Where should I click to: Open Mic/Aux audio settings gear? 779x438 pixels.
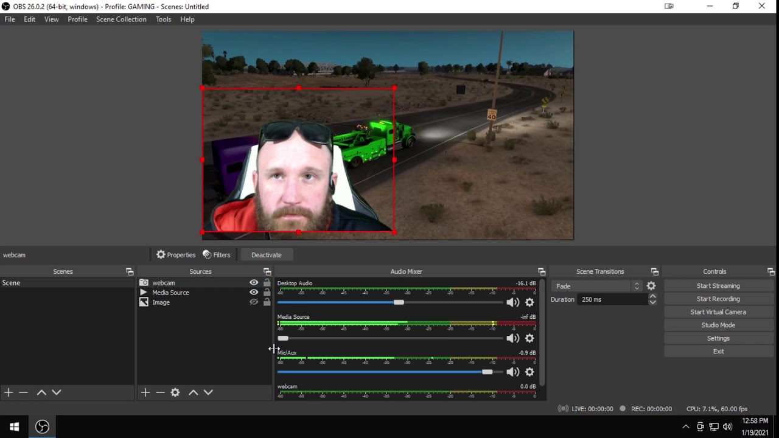[529, 372]
